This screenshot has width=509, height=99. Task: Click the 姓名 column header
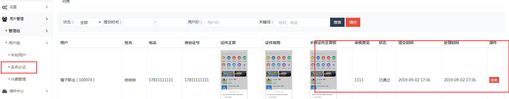(128, 43)
